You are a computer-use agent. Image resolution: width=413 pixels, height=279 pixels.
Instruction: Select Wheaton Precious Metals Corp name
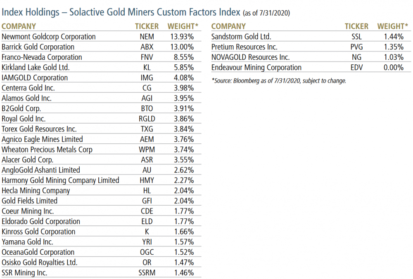tap(47, 150)
